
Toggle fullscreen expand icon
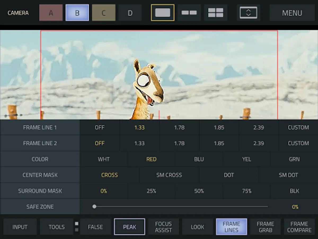point(248,12)
